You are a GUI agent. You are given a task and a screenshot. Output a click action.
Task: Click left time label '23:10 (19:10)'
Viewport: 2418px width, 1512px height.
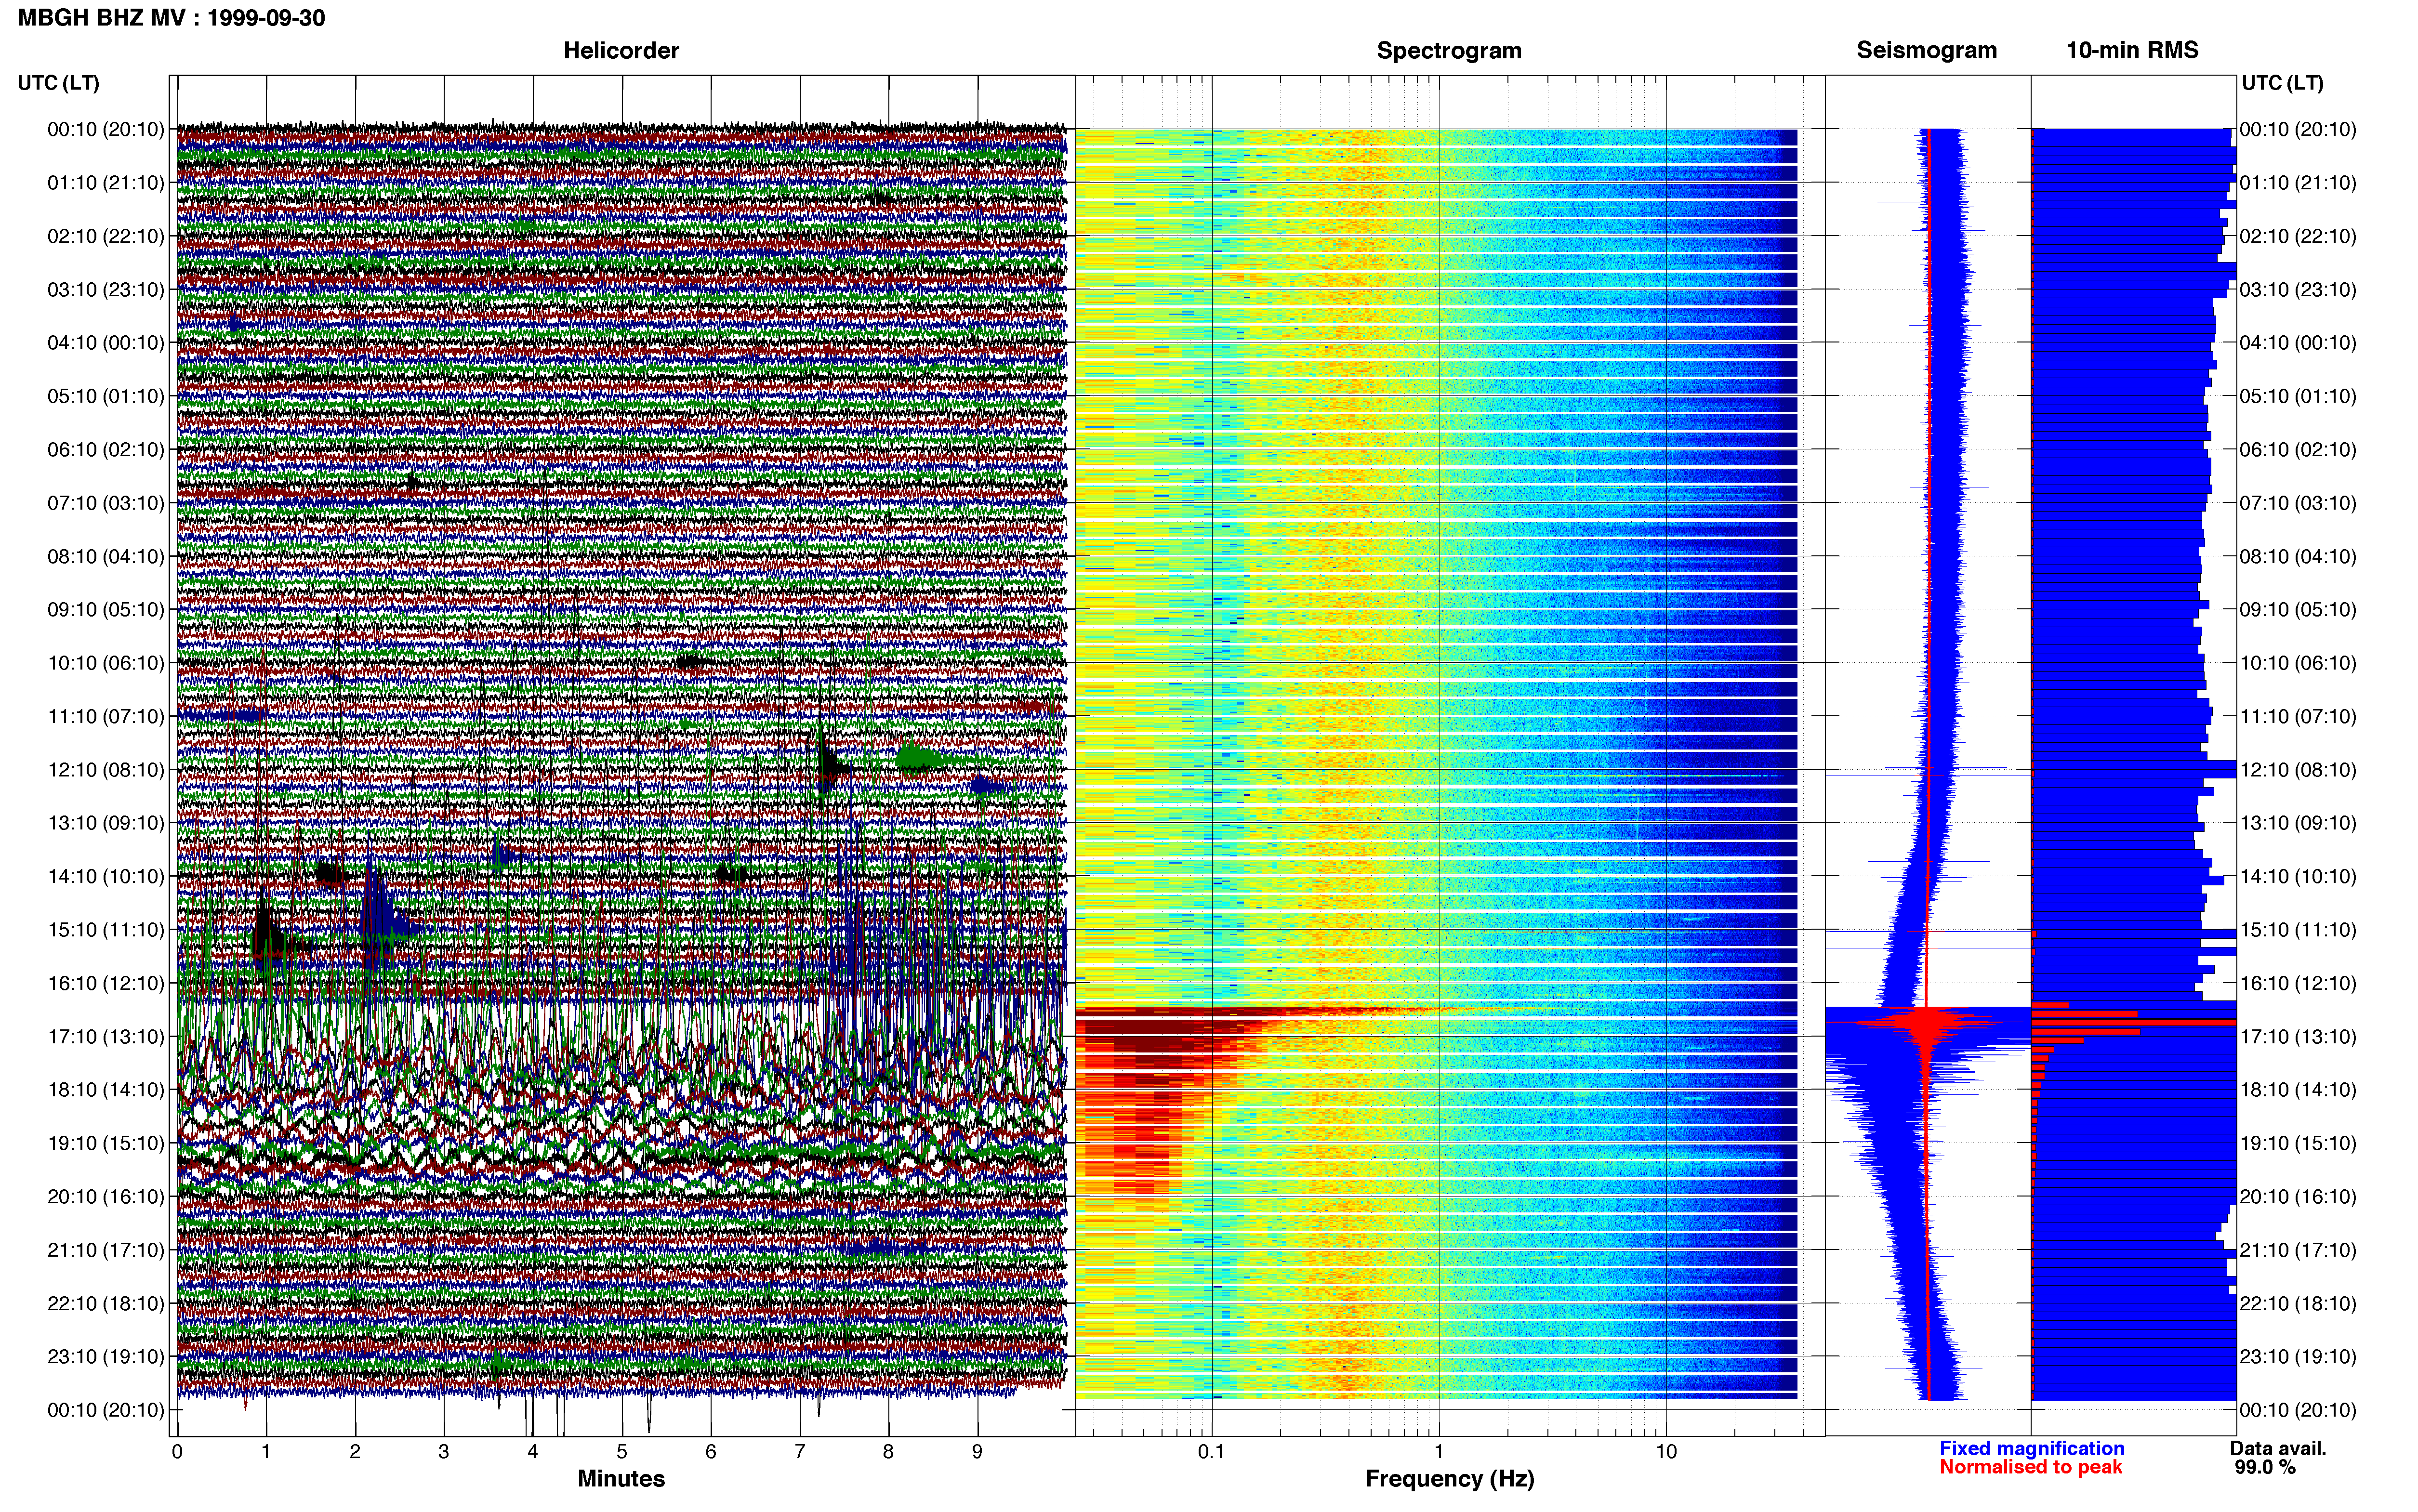tap(106, 1356)
